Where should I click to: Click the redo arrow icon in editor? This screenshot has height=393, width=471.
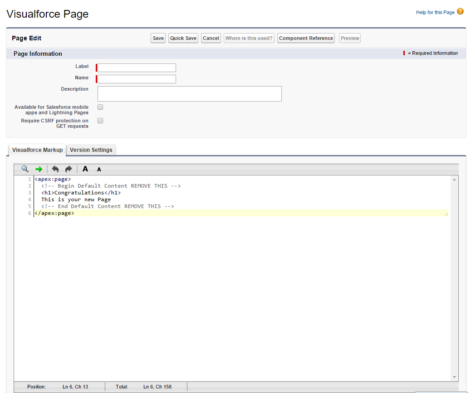[x=69, y=169]
